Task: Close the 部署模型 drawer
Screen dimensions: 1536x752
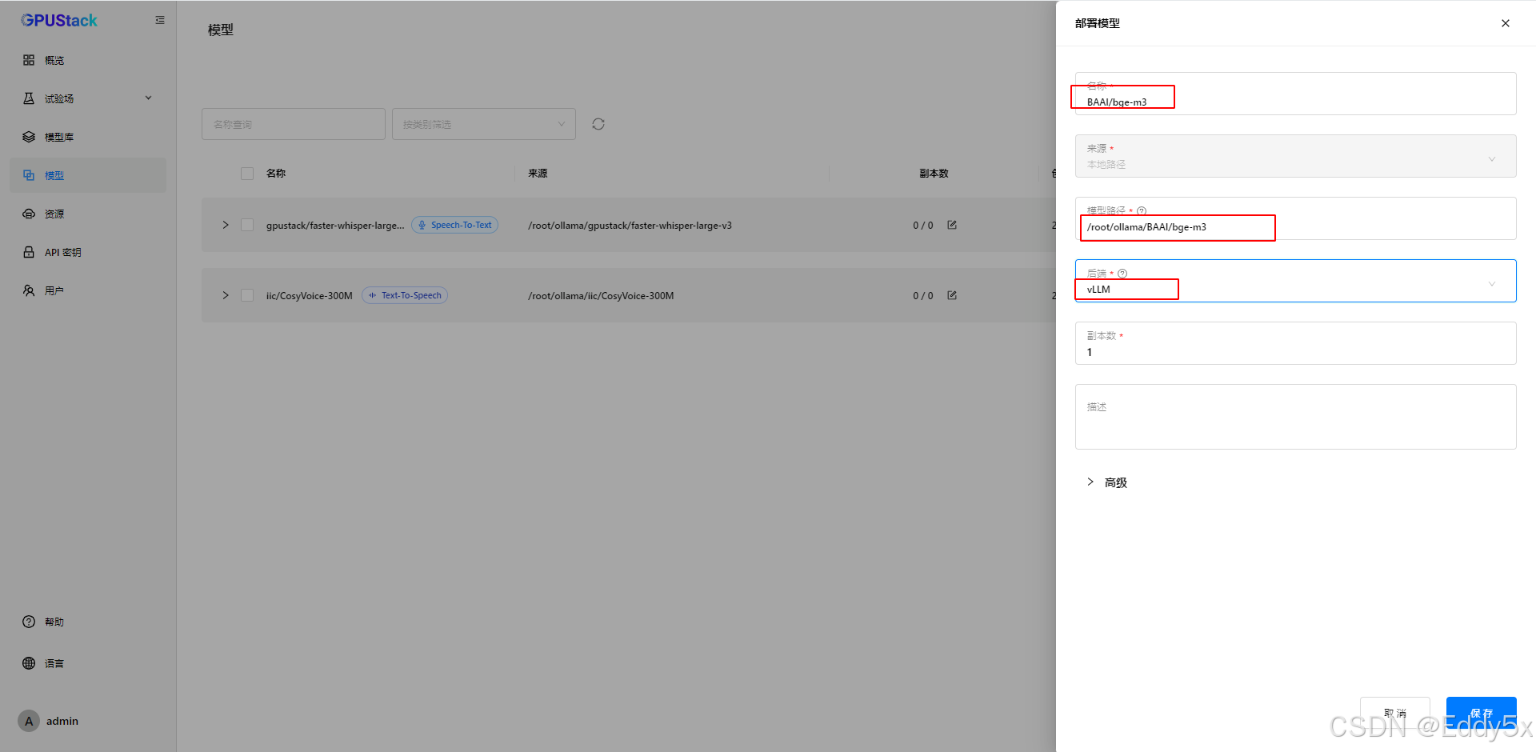Action: tap(1506, 23)
